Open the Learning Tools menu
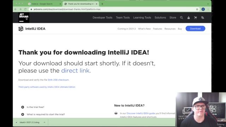Viewport: 226px width, 127px height. (x=142, y=18)
